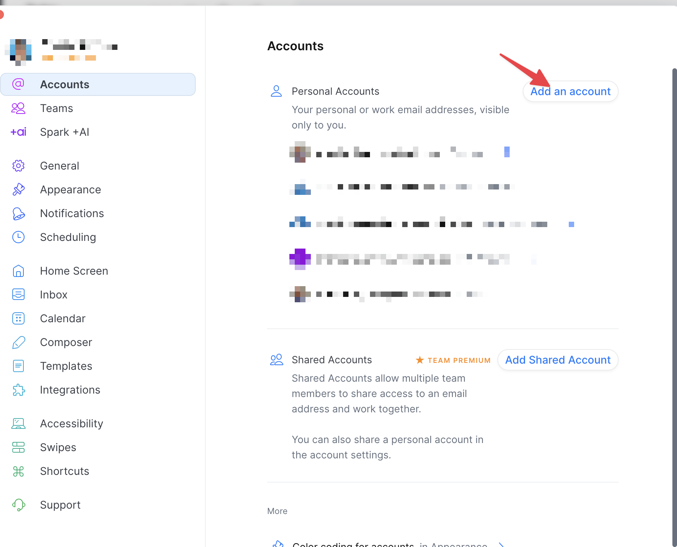Open the Templates settings section
The height and width of the screenshot is (547, 677).
[66, 366]
